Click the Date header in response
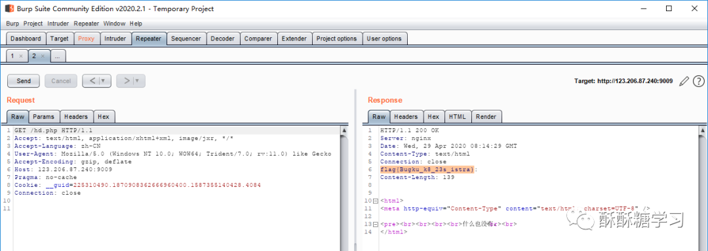The width and height of the screenshot is (708, 251). pos(448,146)
